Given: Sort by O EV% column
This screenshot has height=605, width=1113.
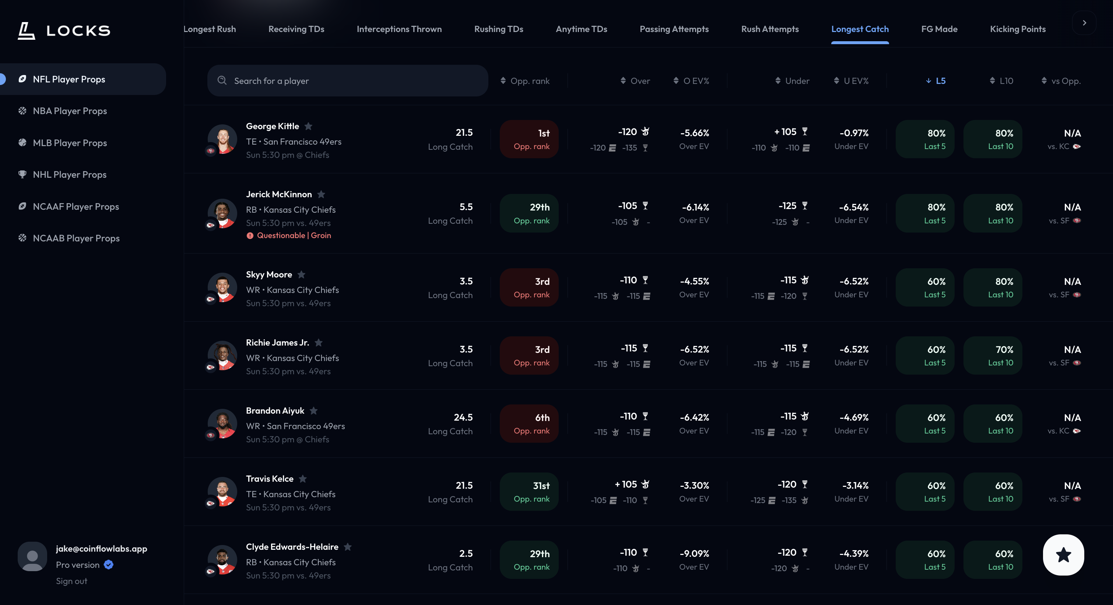Looking at the screenshot, I should [x=691, y=81].
